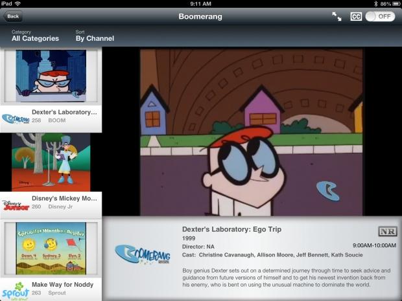Tap the Disney Jr channel name
The width and height of the screenshot is (402, 301).
pos(60,206)
